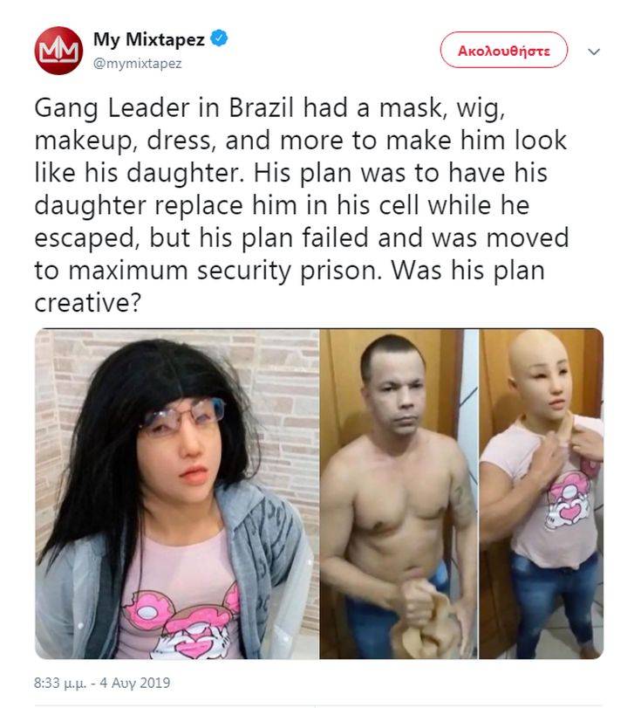Viewport: 641px width, 708px height.
Task: Follow the account via Ακολουθήστε button
Action: tap(504, 50)
